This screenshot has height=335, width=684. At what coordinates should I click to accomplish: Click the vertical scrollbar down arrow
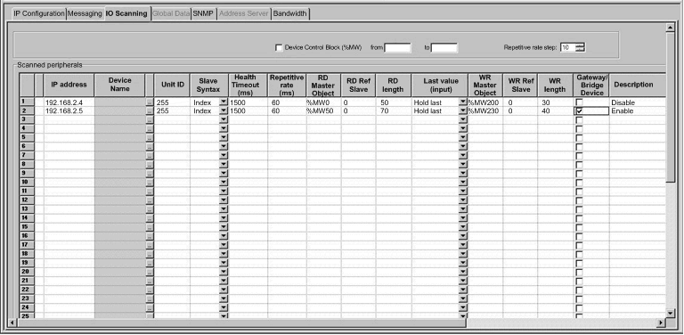point(671,313)
